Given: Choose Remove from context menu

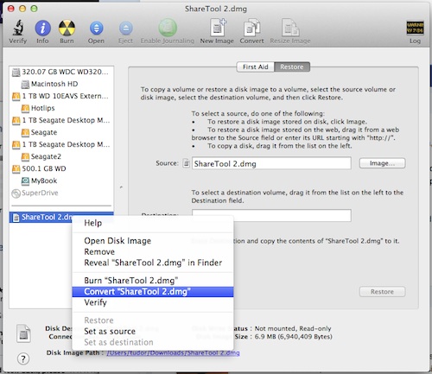Looking at the screenshot, I should pyautogui.click(x=153, y=251).
